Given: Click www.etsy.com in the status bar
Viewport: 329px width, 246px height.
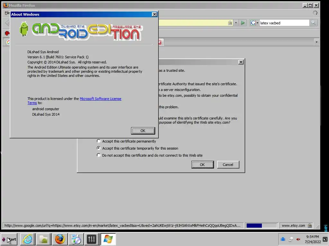Looking at the screenshot, I should coord(293,225).
